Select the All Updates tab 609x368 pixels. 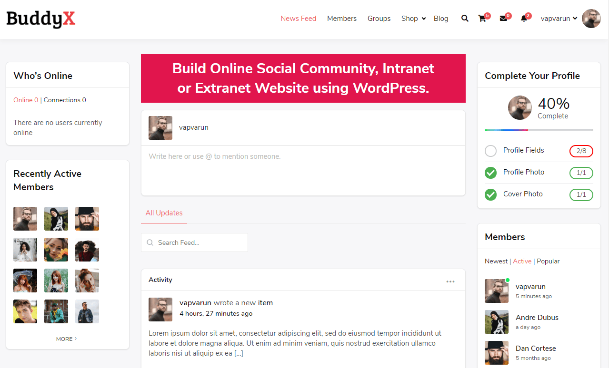(164, 213)
